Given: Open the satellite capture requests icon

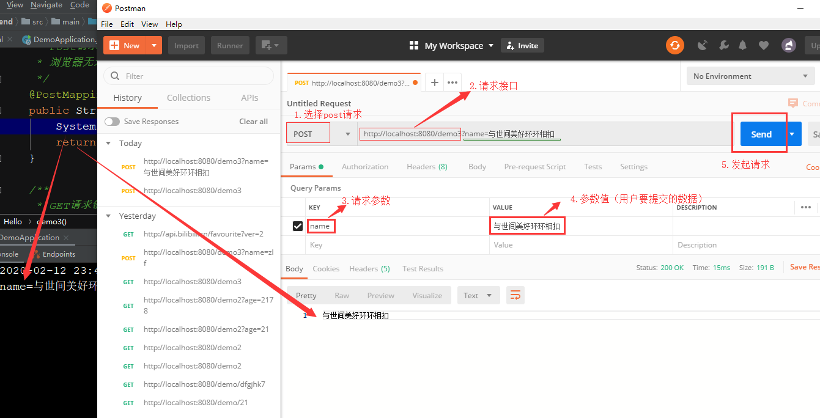Looking at the screenshot, I should pos(703,45).
